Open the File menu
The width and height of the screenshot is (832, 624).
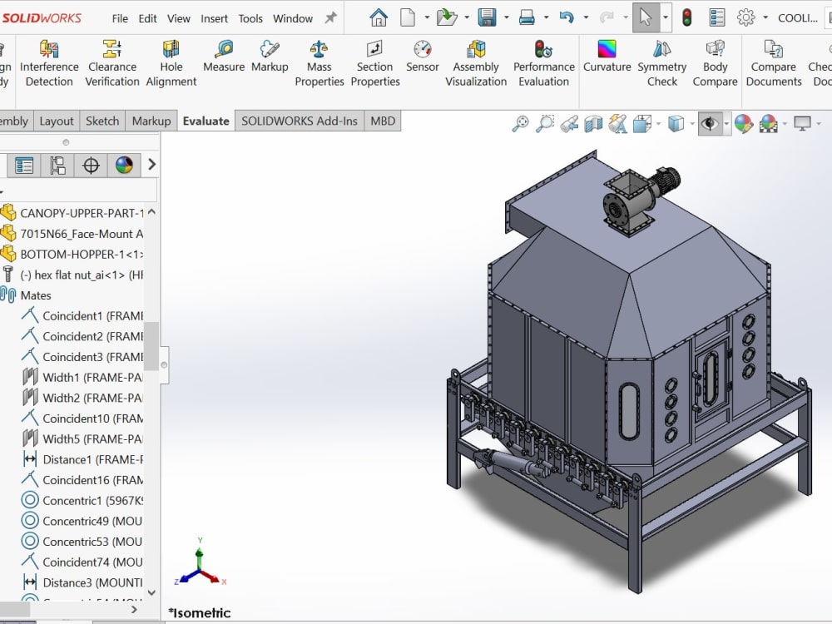[x=120, y=18]
